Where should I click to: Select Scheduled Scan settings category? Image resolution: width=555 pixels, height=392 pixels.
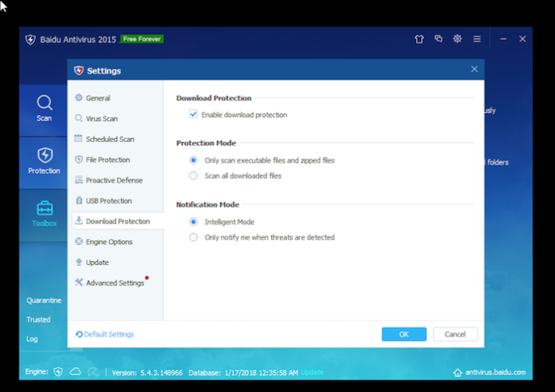(117, 139)
